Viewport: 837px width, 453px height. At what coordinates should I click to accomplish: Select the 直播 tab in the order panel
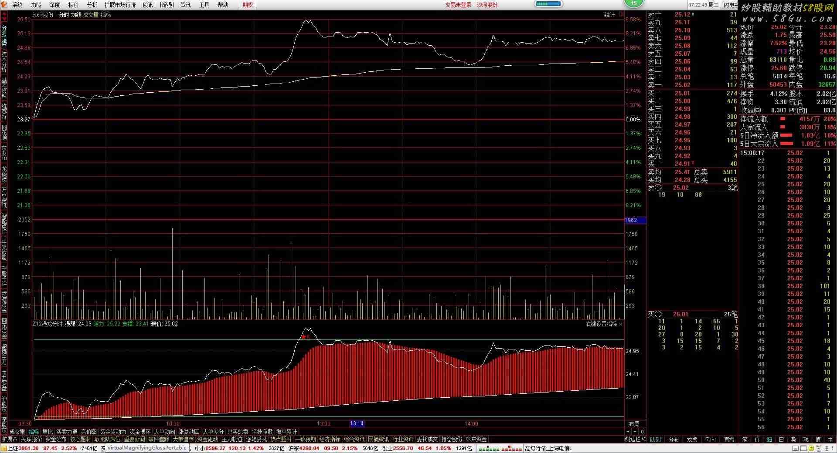click(729, 440)
